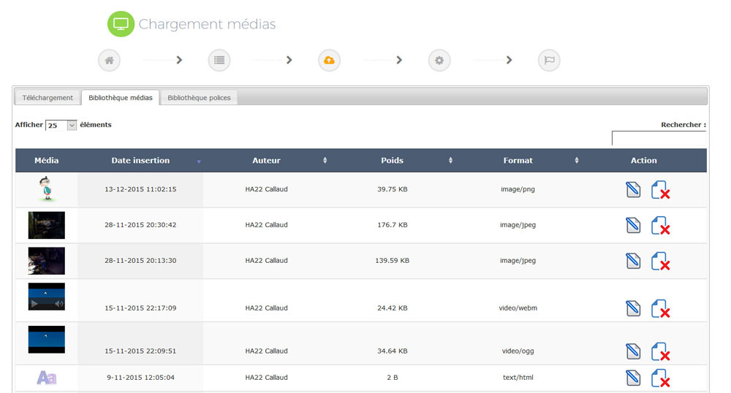This screenshot has height=393, width=731.
Task: Edit the text/html font entry
Action: (x=633, y=378)
